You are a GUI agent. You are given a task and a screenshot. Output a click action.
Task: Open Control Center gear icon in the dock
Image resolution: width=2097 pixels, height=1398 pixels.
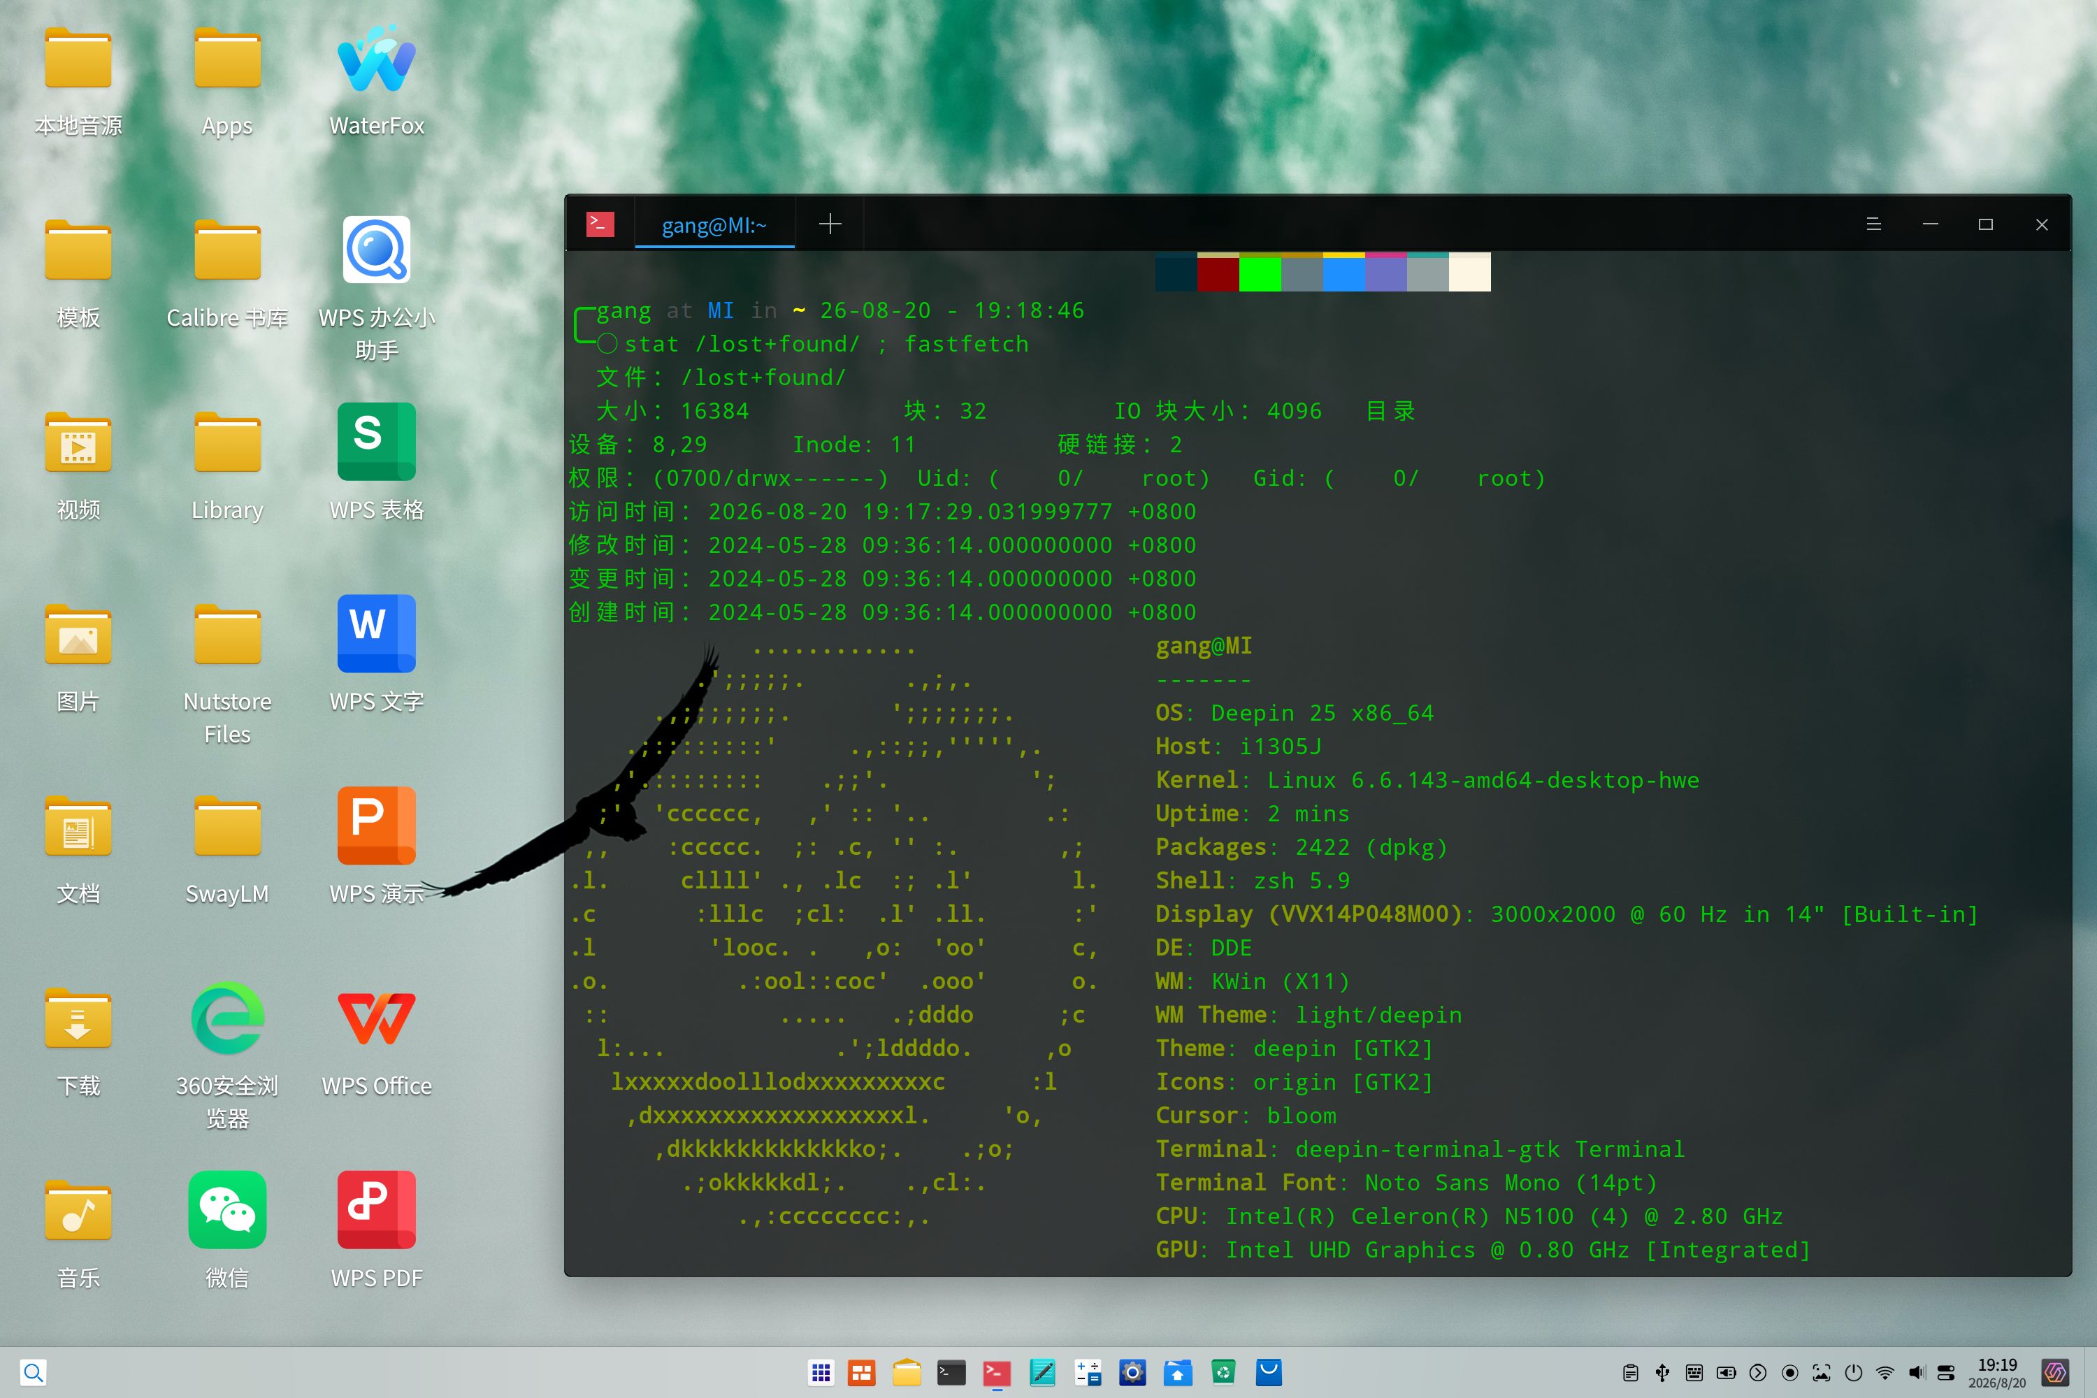1132,1373
